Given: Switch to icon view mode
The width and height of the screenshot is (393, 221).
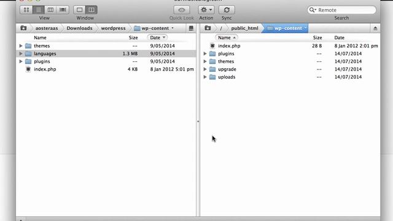Looking at the screenshot, I should pos(26,10).
